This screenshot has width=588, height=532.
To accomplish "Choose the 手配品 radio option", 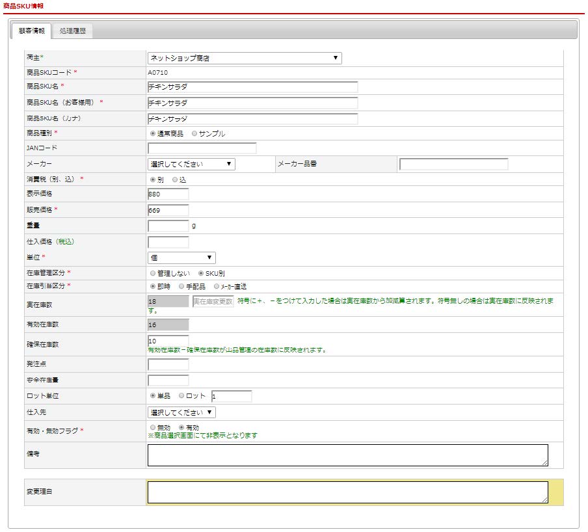I will pyautogui.click(x=181, y=287).
